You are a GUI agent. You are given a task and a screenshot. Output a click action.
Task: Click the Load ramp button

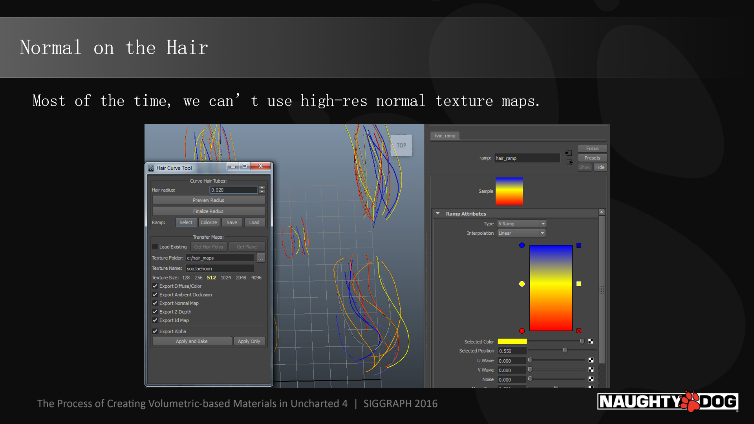tap(254, 222)
